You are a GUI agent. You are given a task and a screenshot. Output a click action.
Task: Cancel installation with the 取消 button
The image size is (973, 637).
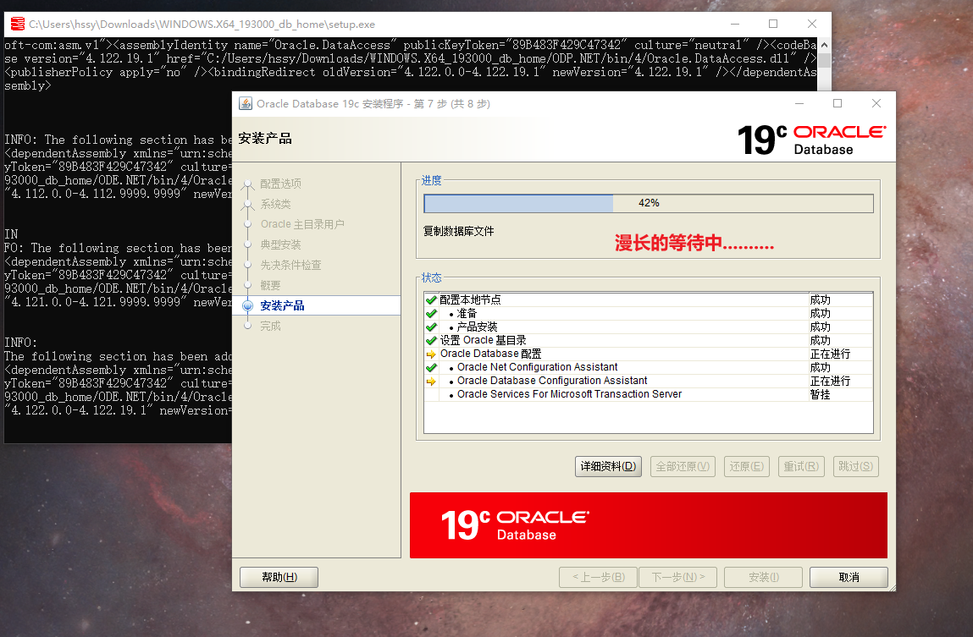849,577
